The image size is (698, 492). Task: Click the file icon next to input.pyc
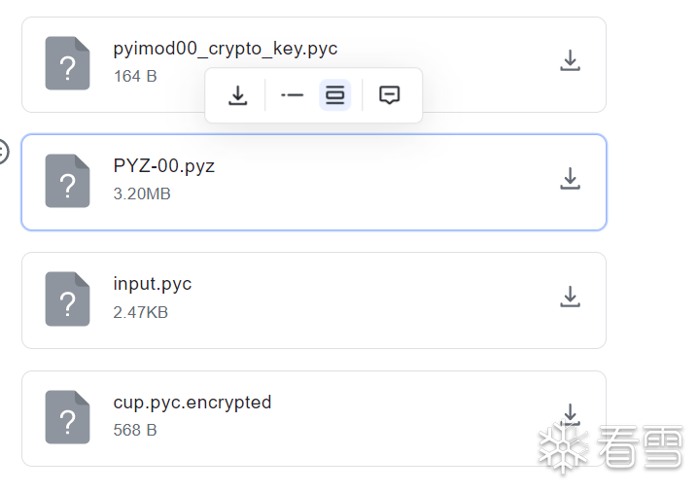click(67, 300)
